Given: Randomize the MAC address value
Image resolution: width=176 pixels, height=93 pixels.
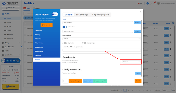Looking at the screenshot, I should coord(137,31).
